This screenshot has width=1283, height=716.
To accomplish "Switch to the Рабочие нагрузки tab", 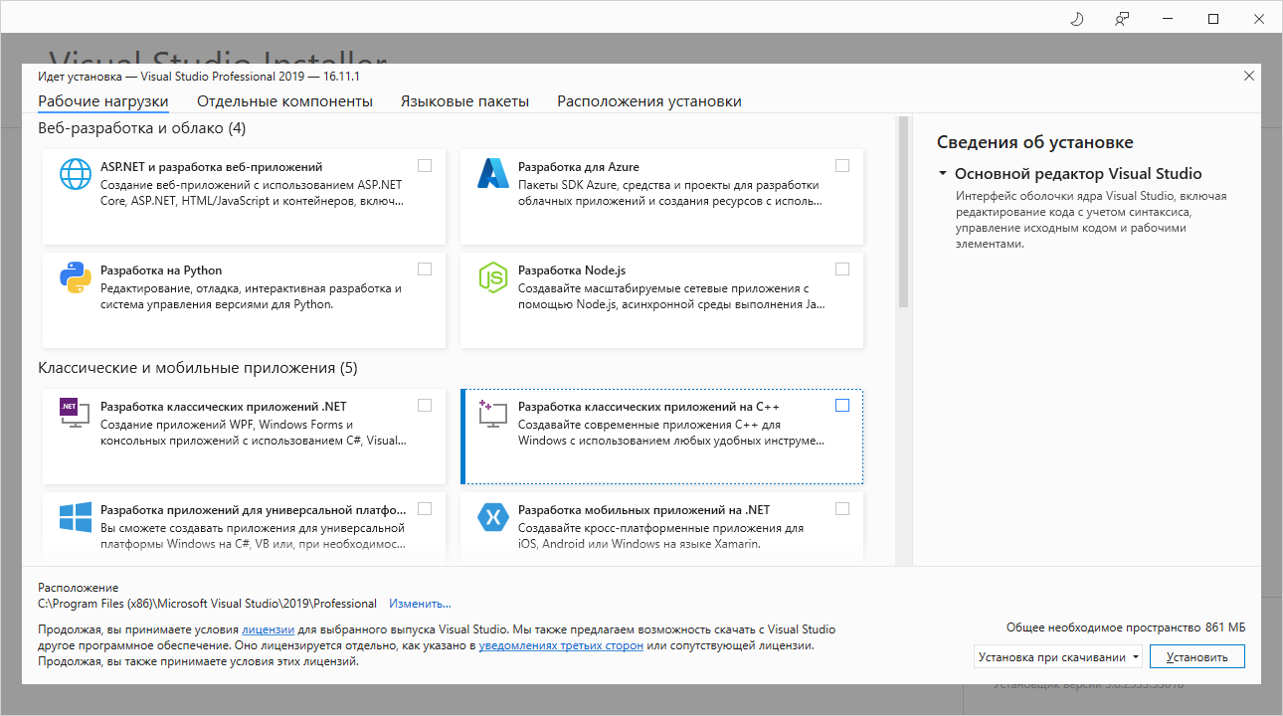I will 103,101.
